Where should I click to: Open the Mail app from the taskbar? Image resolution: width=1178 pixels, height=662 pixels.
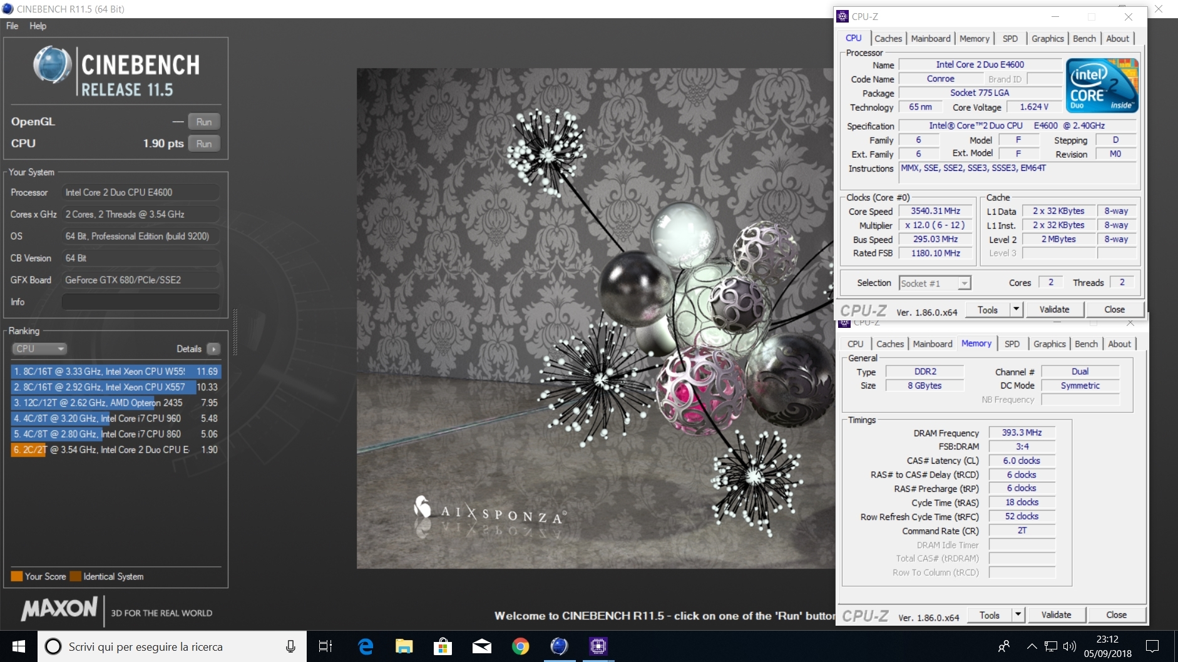(481, 646)
